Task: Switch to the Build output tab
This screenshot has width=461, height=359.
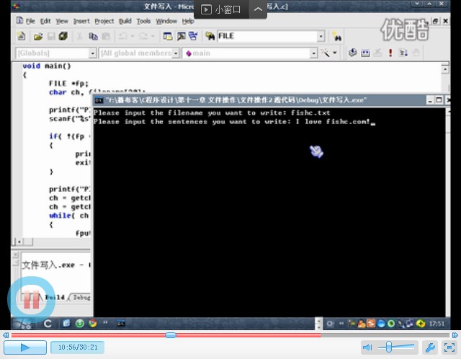Action: click(55, 297)
